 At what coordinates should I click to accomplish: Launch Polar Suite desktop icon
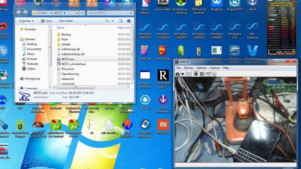(163, 53)
